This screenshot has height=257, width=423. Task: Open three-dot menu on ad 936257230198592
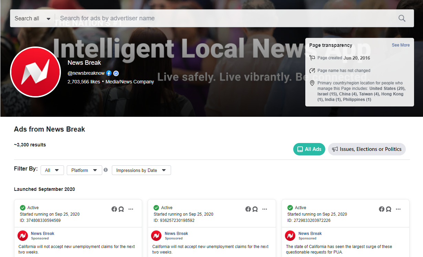pyautogui.click(x=265, y=209)
